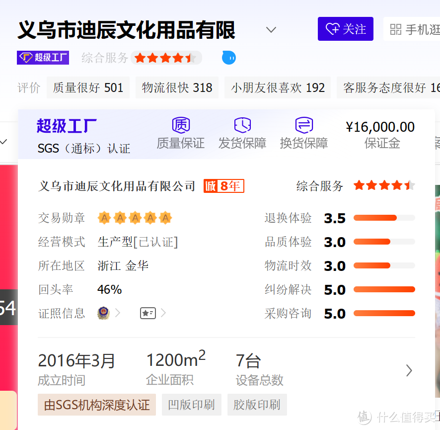Click the 诚 8年 membership badge
440x430 pixels.
[223, 186]
